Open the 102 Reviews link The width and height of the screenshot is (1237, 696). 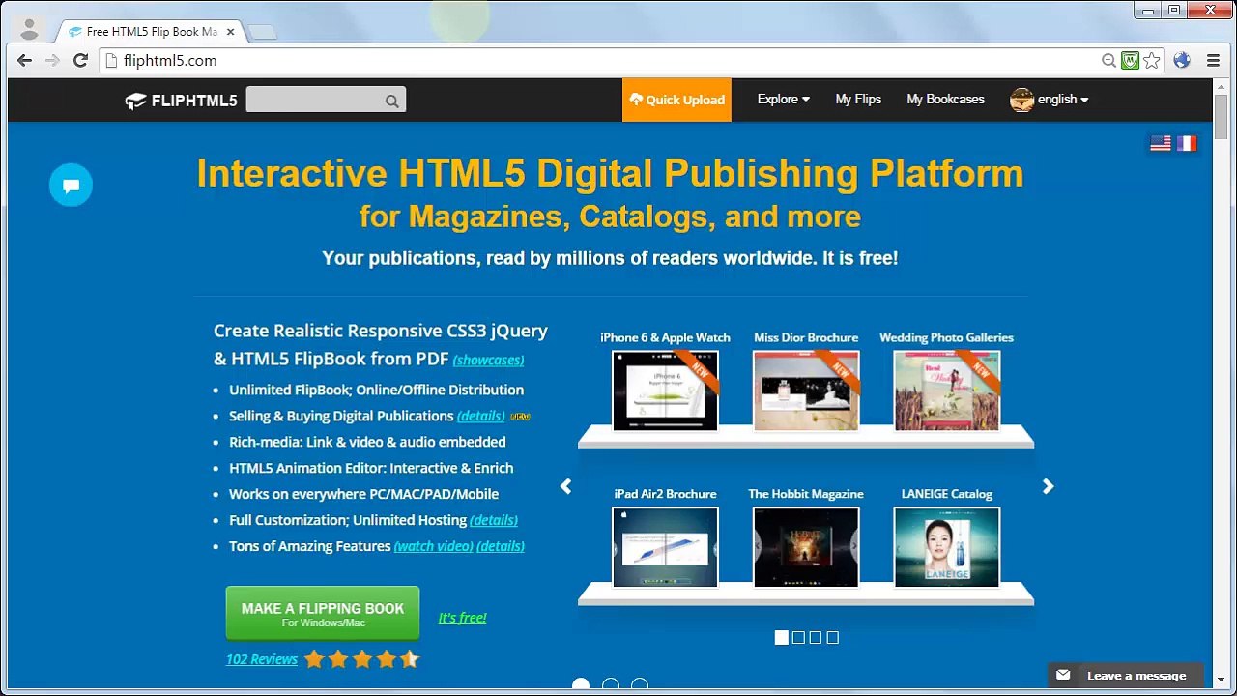[262, 659]
